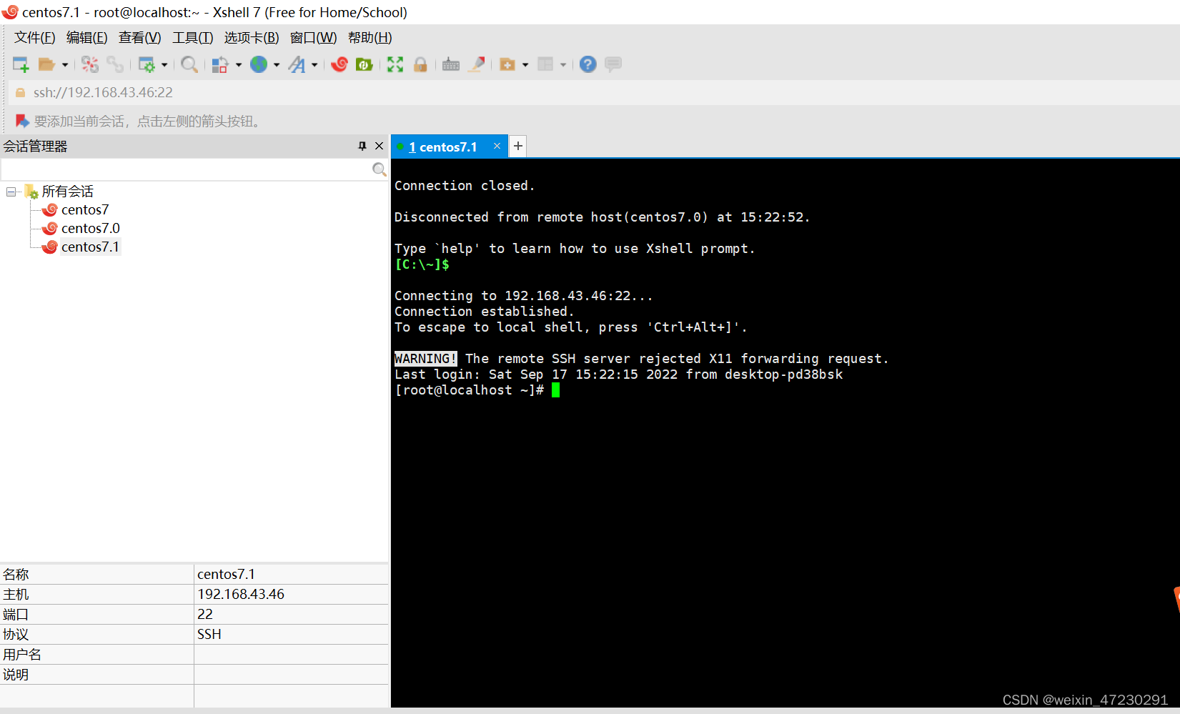1180x714 pixels.
Task: Click the Reconnect chain icon
Action: point(115,64)
